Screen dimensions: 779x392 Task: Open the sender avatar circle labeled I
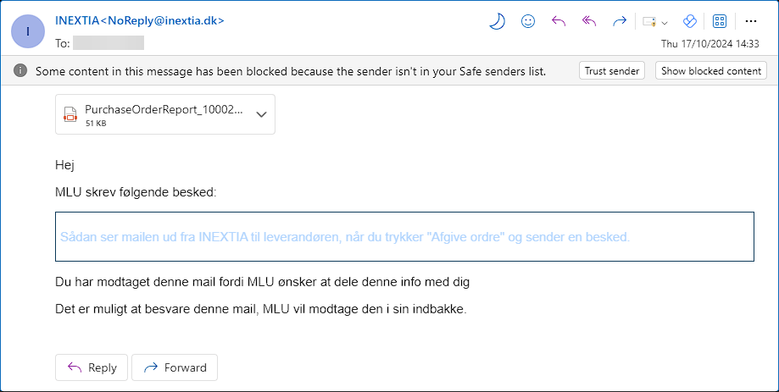[28, 31]
